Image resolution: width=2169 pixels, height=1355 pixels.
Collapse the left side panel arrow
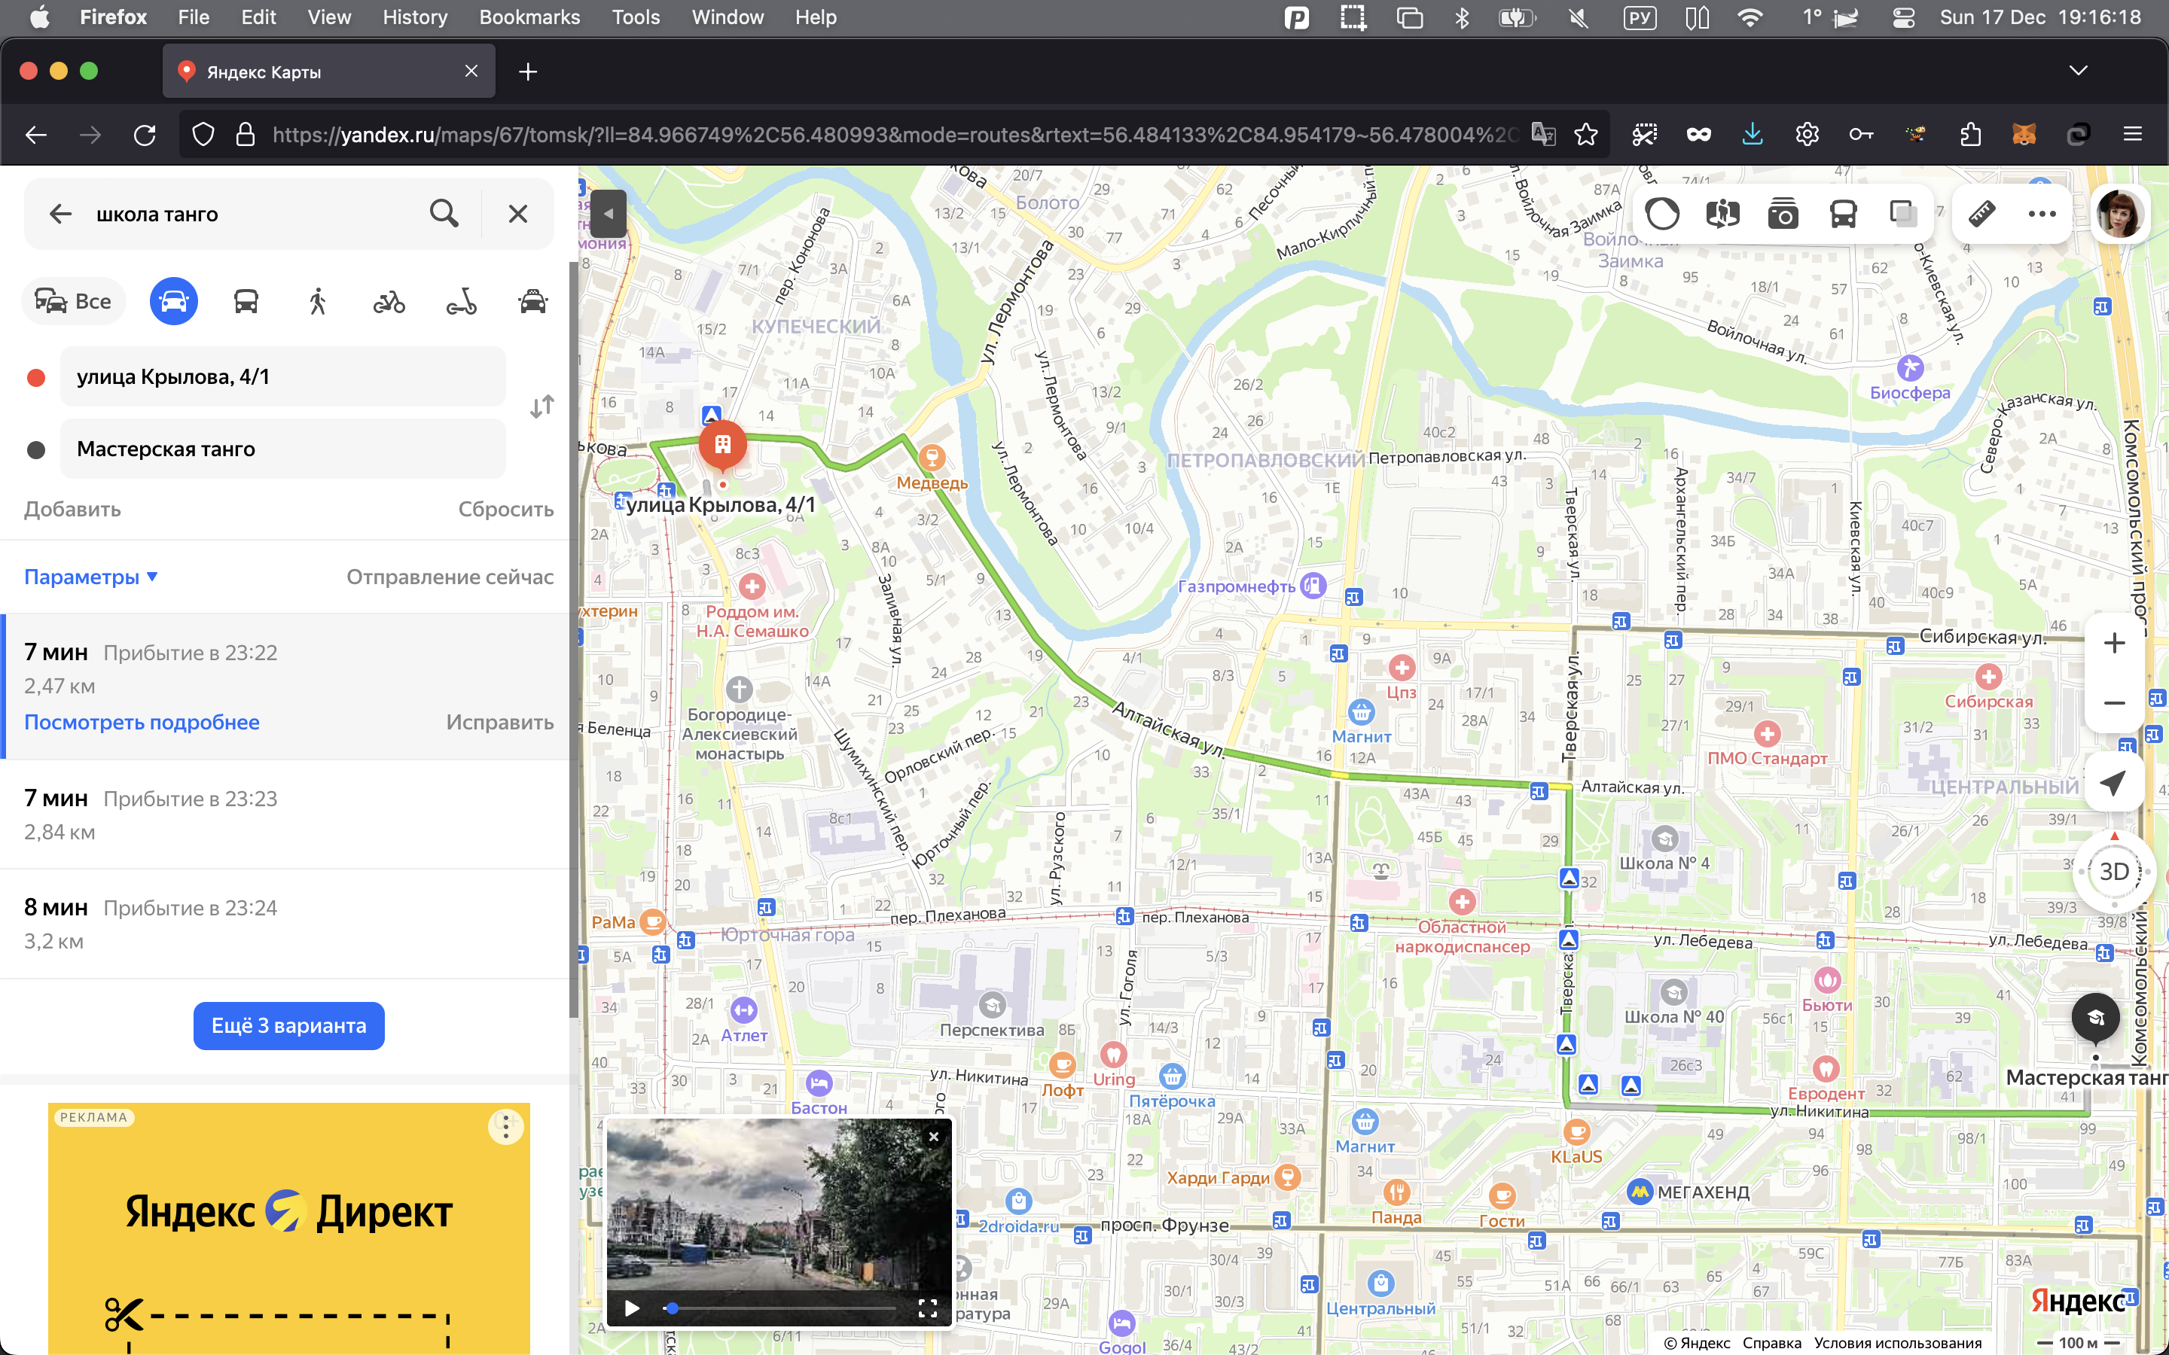tap(608, 213)
